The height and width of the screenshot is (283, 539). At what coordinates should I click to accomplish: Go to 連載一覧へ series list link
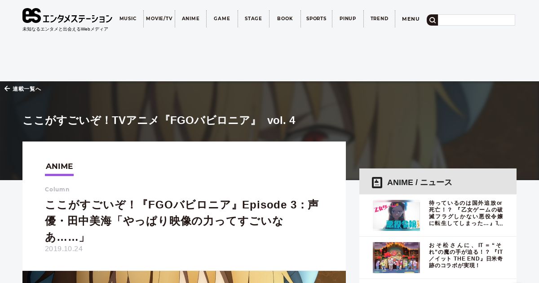pyautogui.click(x=27, y=89)
